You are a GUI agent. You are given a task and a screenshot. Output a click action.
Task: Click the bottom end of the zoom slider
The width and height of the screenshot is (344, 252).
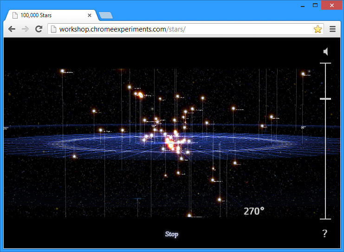325,218
